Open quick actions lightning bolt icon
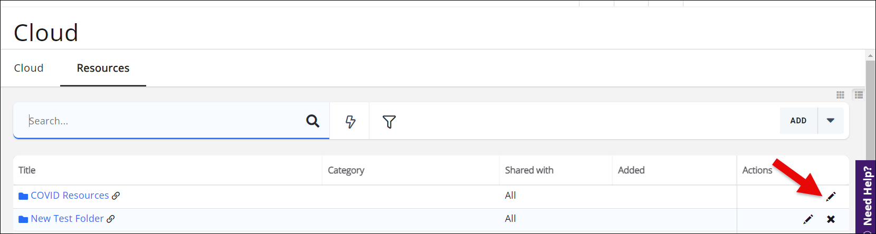This screenshot has height=234, width=876. click(x=350, y=122)
